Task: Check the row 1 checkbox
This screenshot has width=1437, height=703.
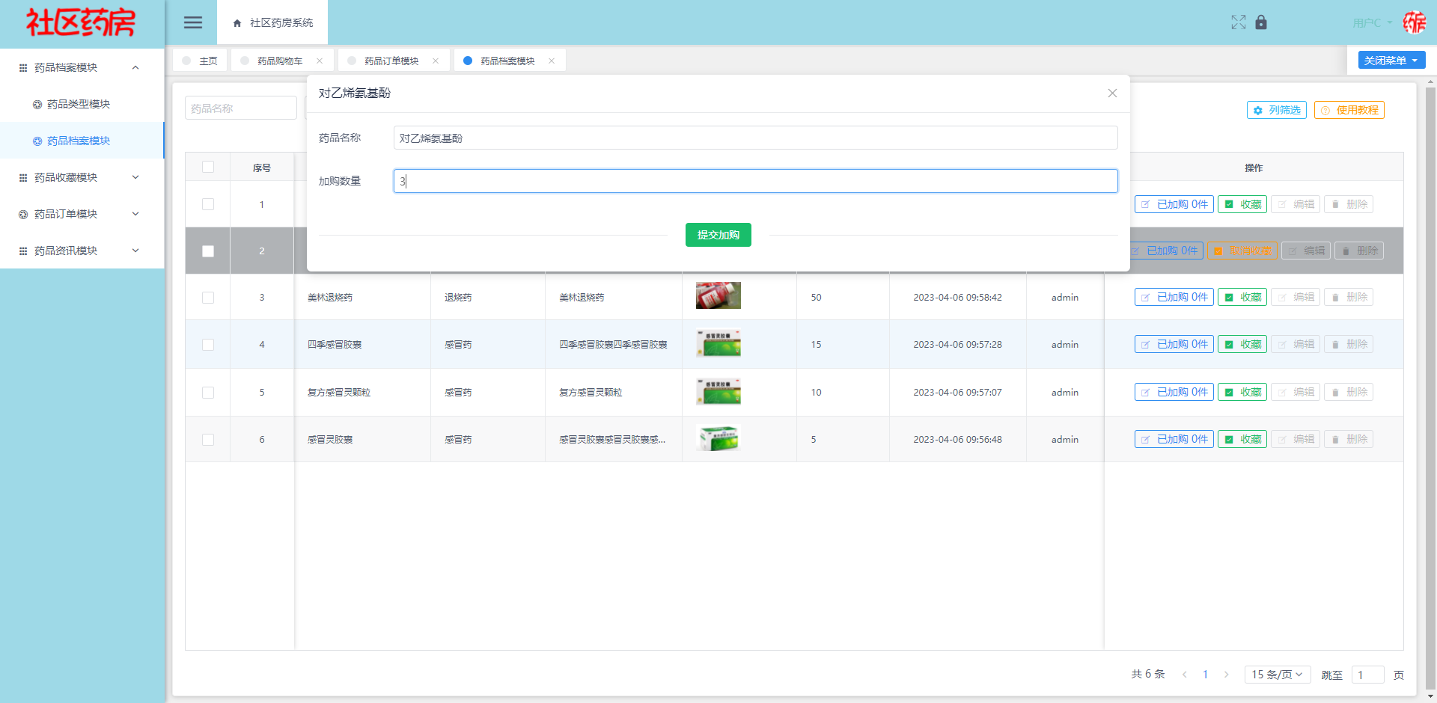Action: (x=208, y=204)
